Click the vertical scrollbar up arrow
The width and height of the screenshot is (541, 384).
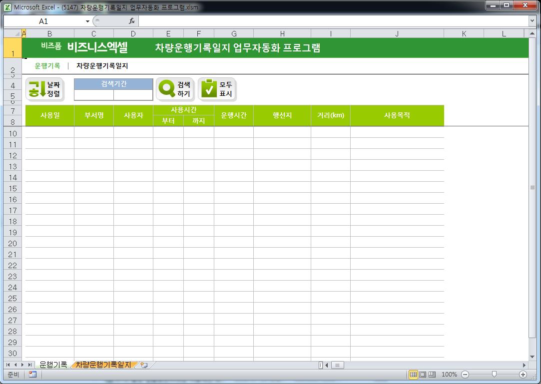pyautogui.click(x=532, y=33)
